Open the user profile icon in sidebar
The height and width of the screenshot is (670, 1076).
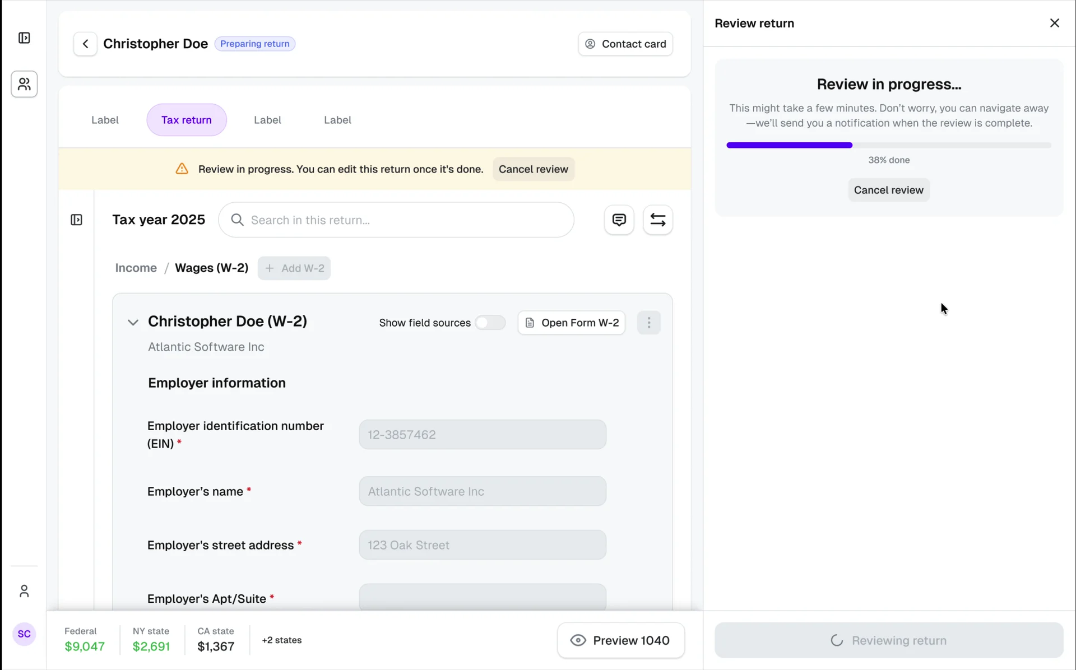[x=24, y=591]
